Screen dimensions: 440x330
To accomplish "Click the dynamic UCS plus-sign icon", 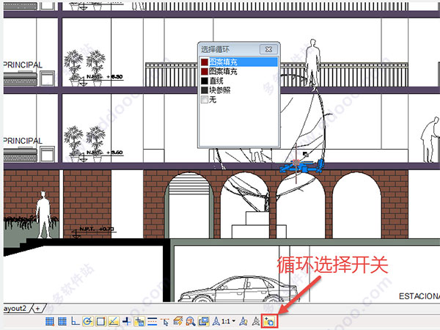I will (x=126, y=321).
